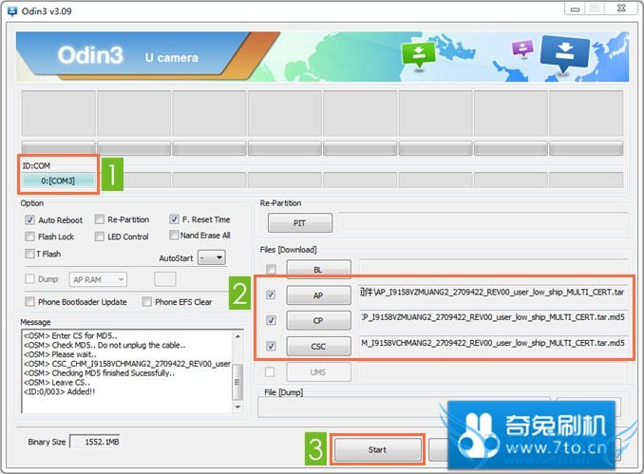Click the File [Dump] path field

coord(404,408)
